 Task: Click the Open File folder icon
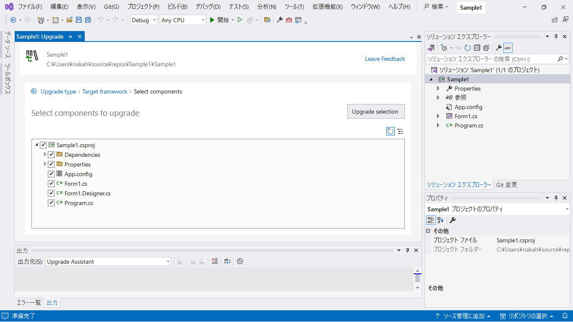coord(70,20)
